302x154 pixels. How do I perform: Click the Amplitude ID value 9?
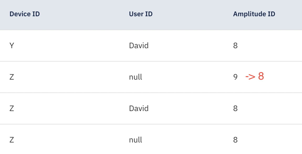pyautogui.click(x=235, y=77)
